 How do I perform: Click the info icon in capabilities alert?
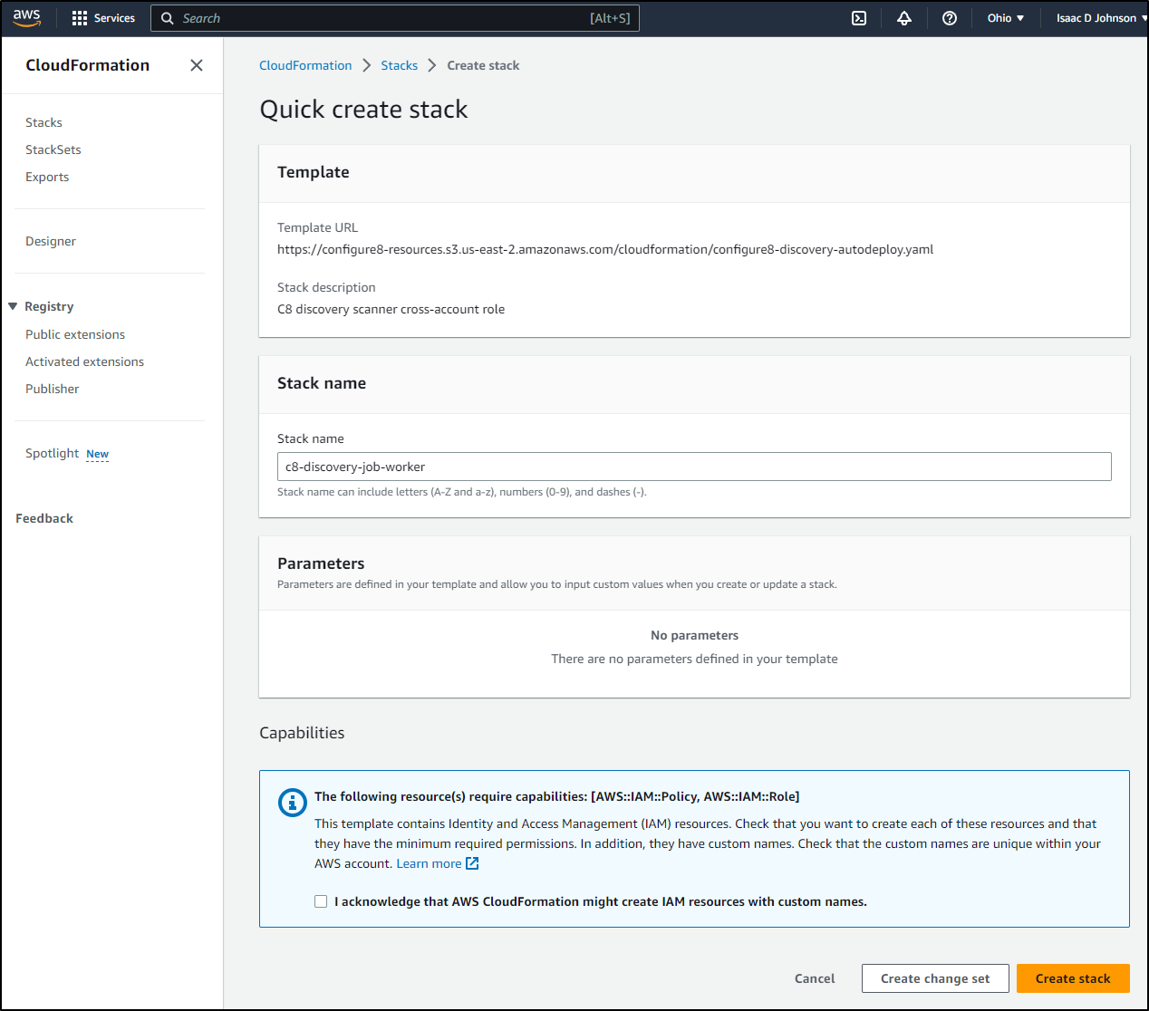click(x=292, y=803)
